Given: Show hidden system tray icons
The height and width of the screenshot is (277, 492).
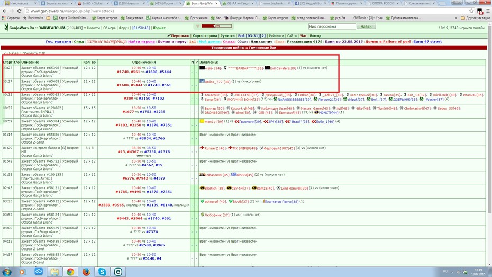Looking at the screenshot, I should click(452, 272).
